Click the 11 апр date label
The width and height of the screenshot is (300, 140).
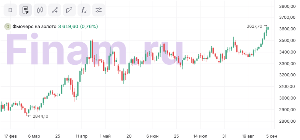(81, 136)
